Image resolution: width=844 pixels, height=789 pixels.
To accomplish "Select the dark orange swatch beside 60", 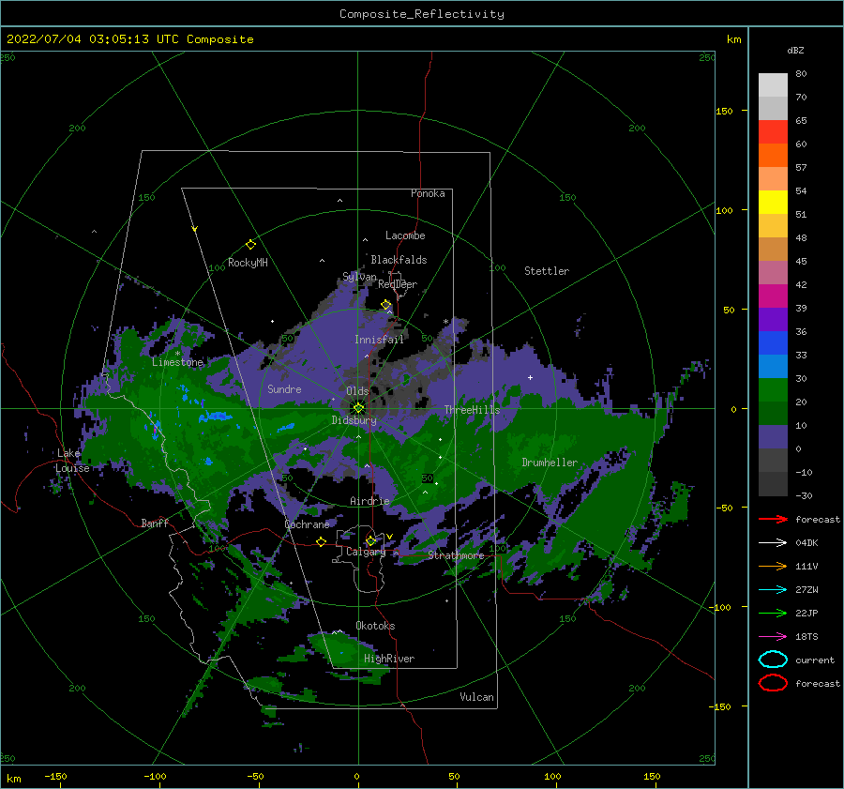I will coord(773,155).
